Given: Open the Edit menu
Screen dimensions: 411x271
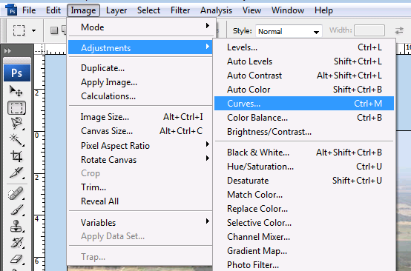Looking at the screenshot, I should pyautogui.click(x=53, y=10).
